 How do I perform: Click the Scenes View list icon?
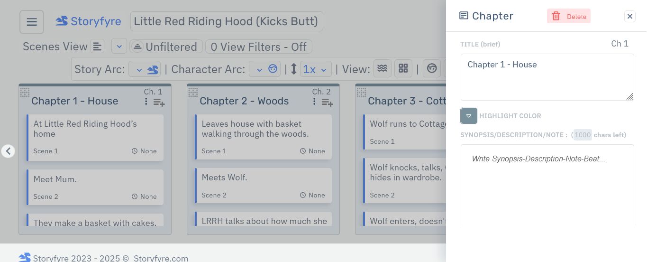pos(97,47)
